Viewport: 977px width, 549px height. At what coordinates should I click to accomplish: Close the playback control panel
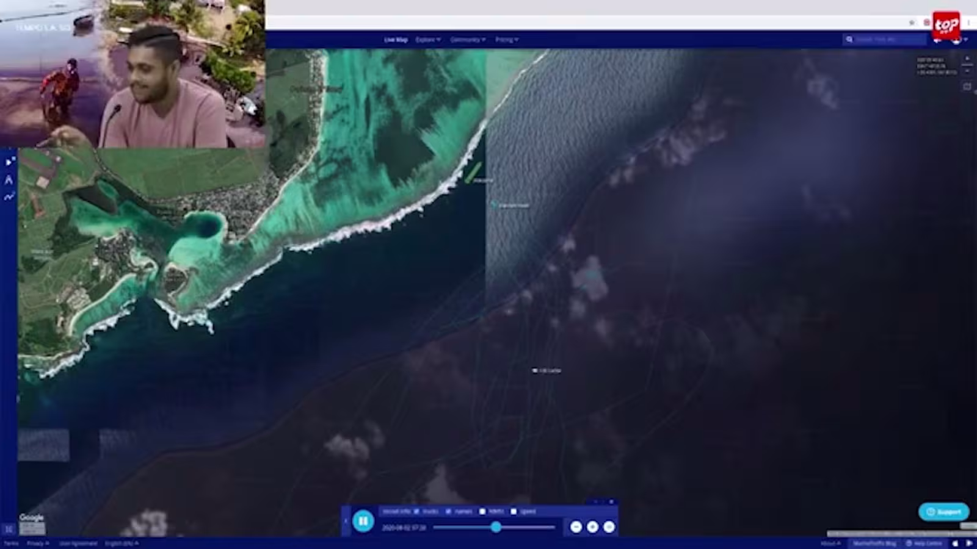(611, 501)
